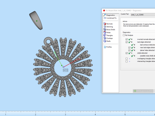
Task: Toggle inverted normals detected checkbox
Action: click(127, 39)
